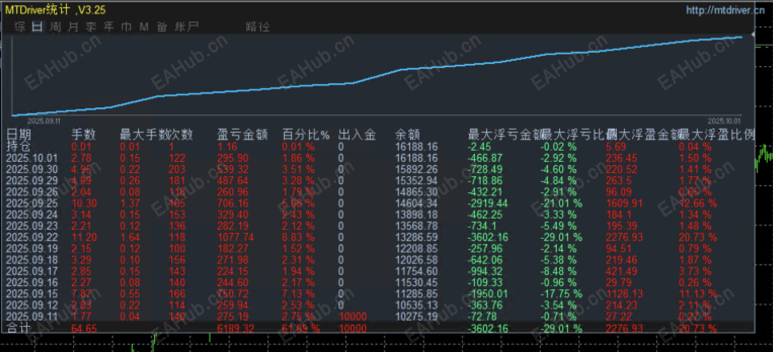
Task: Click total lots value 64.65
Action: click(84, 329)
